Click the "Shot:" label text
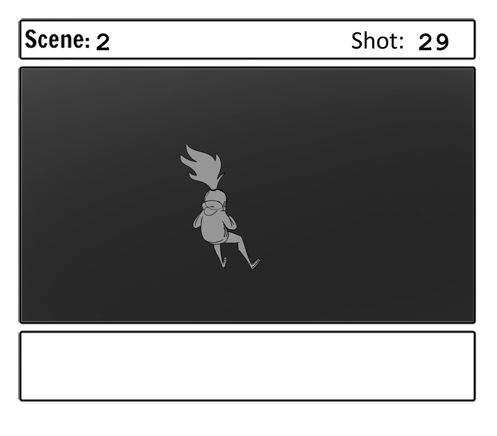Viewport: 497px width, 436px height. click(x=377, y=41)
